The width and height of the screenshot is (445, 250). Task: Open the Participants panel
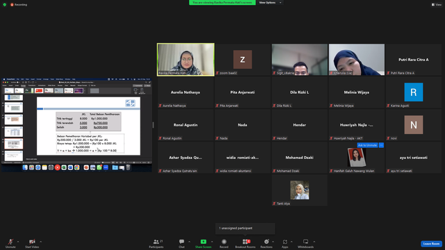(156, 244)
